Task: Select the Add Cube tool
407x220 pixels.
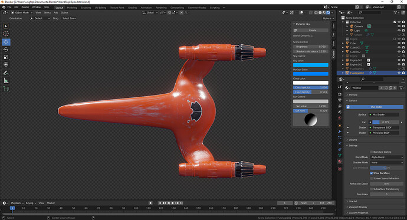Action: (x=6, y=89)
